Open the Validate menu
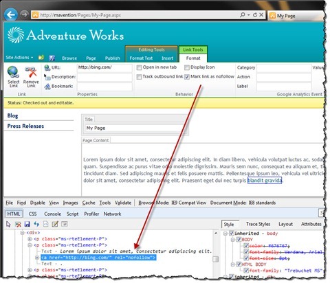 (123, 203)
